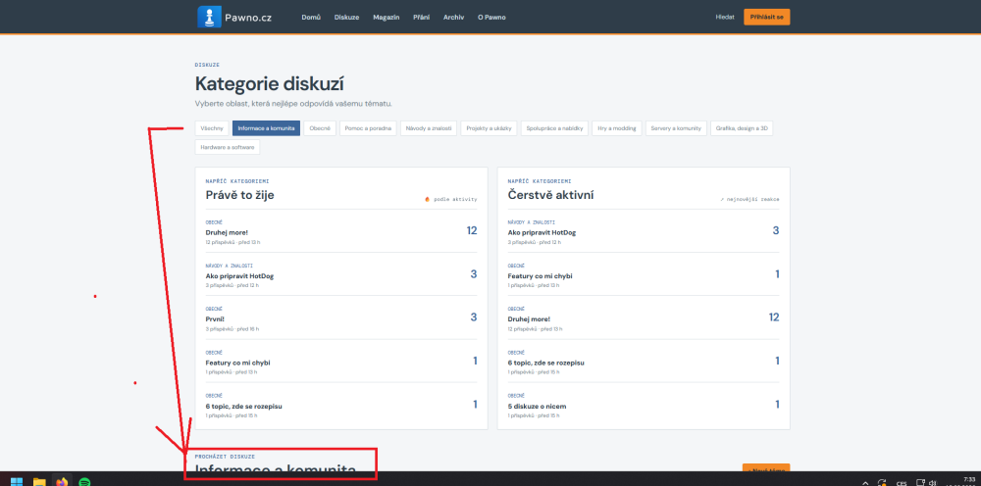This screenshot has width=981, height=486.
Task: Click reply count 12 in Právě to žije
Action: click(472, 231)
